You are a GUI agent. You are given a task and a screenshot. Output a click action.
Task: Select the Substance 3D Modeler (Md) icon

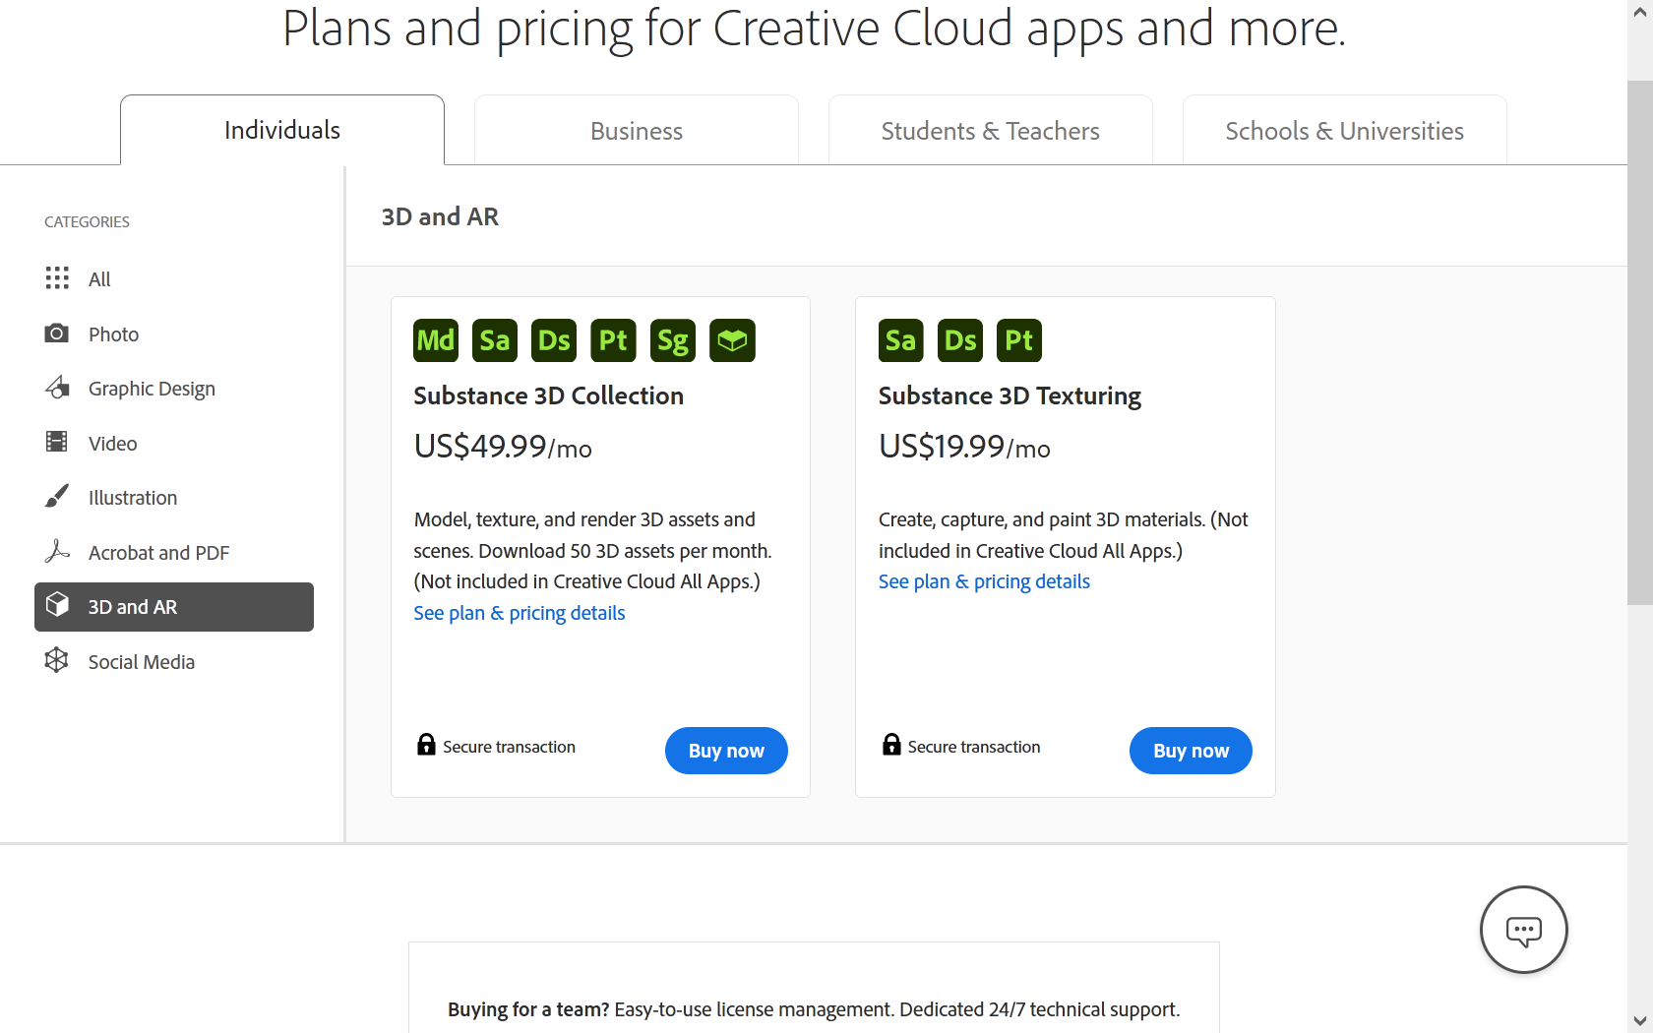[435, 339]
